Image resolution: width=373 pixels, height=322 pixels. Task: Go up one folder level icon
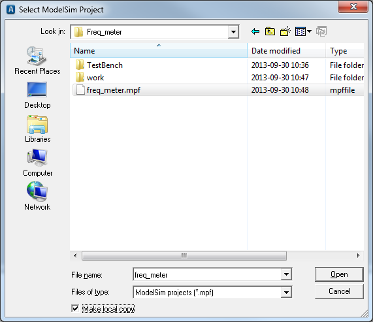click(x=270, y=31)
